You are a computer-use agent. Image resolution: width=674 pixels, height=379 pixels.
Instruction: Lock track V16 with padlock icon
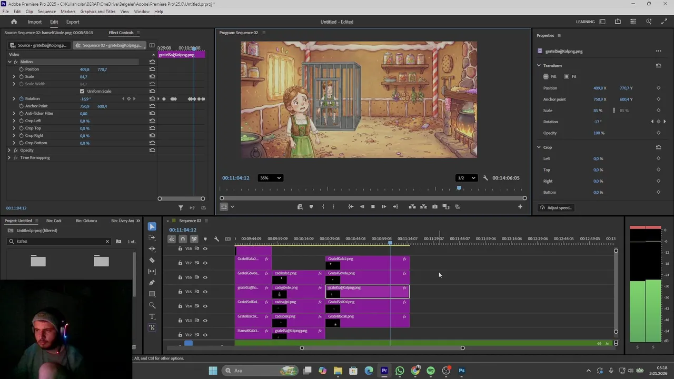click(x=180, y=277)
